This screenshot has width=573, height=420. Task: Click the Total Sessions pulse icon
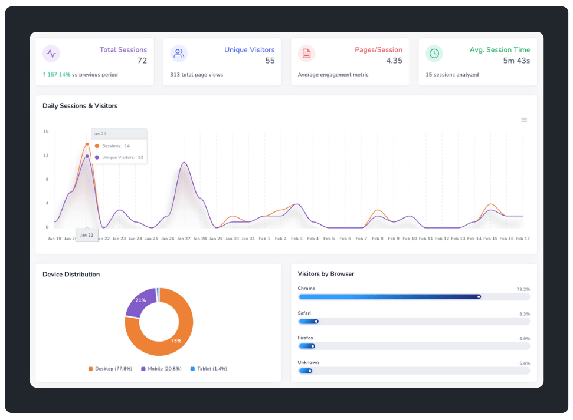click(51, 54)
